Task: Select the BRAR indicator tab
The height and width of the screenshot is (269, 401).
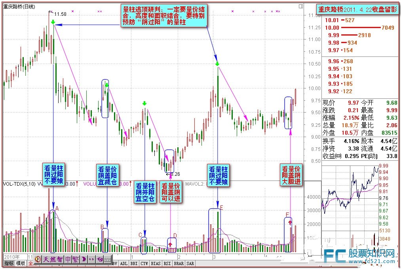Action: click(x=179, y=263)
